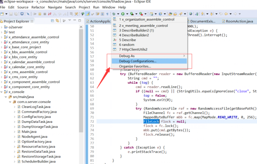Click the Step Into debug icon
This screenshot has height=164, width=257.
click(54, 14)
